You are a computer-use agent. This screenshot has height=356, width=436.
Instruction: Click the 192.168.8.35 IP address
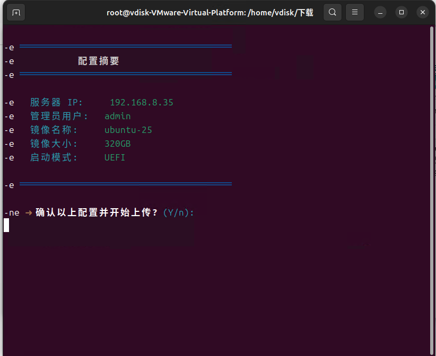click(142, 102)
